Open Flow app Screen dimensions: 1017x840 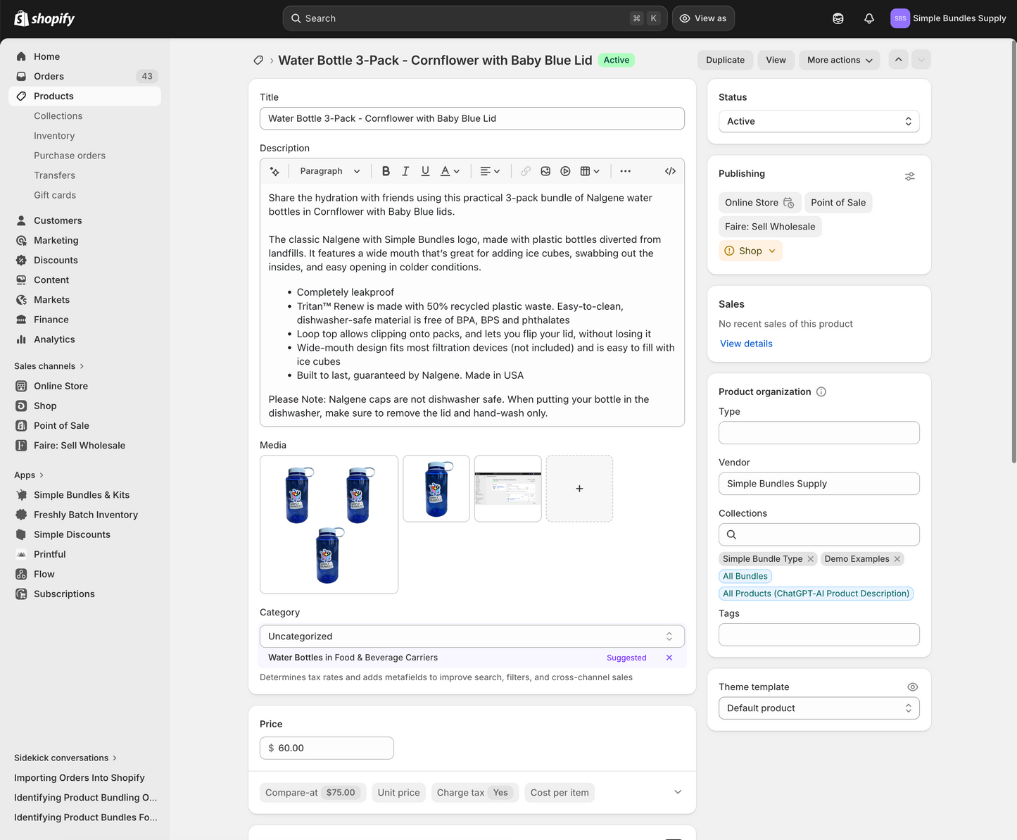click(x=84, y=574)
